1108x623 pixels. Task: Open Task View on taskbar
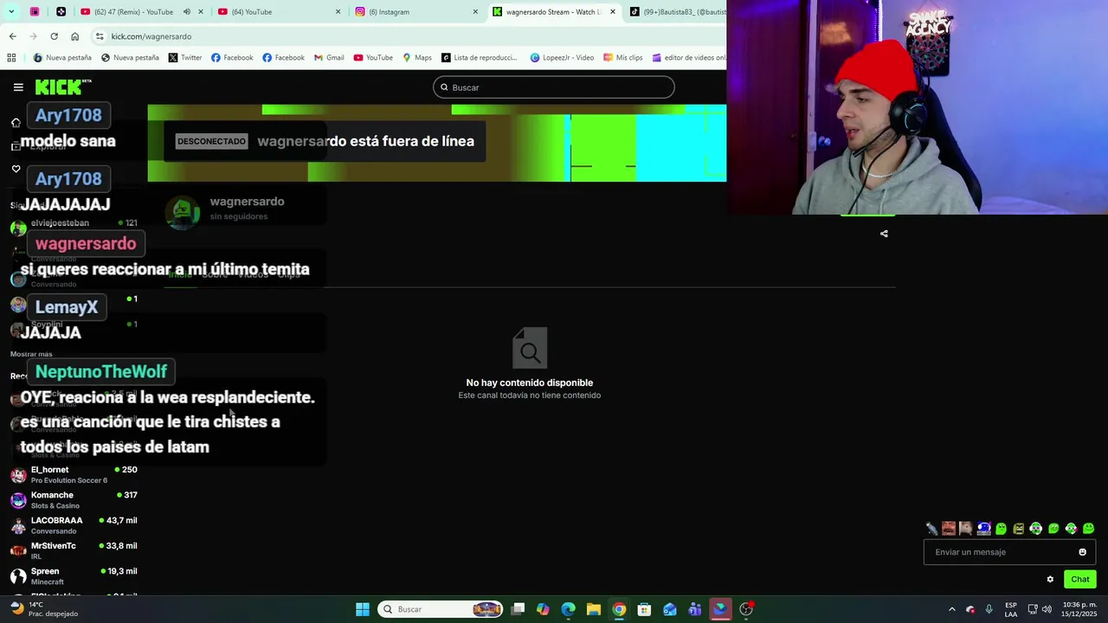click(x=518, y=609)
